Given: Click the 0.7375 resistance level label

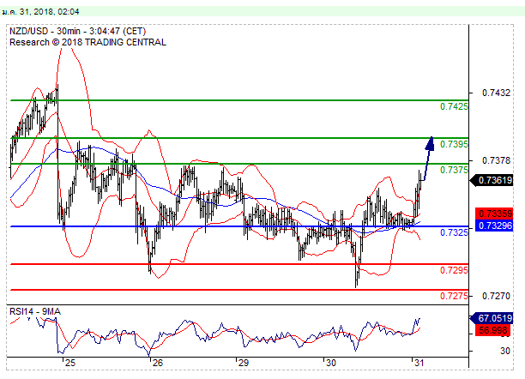Looking at the screenshot, I should (x=454, y=170).
